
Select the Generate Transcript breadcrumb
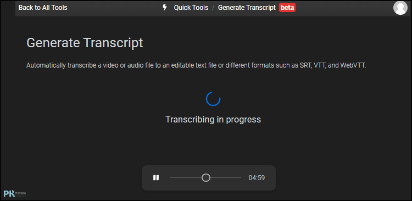(x=247, y=8)
